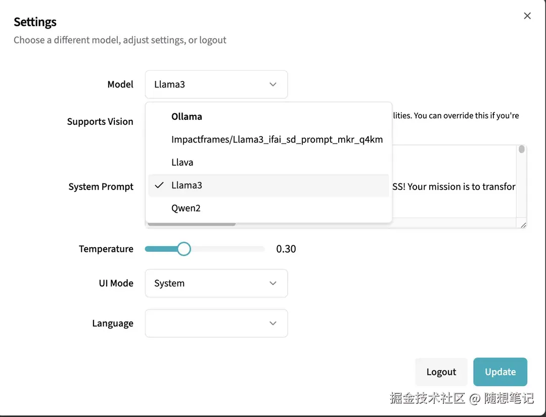Click the Temperature slider handle

[x=184, y=249]
